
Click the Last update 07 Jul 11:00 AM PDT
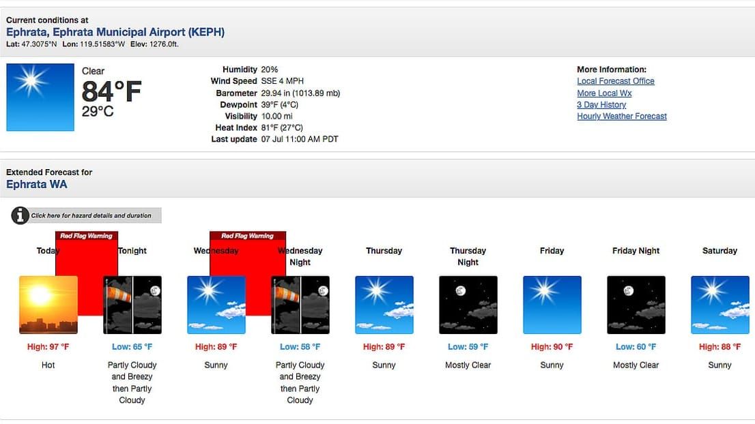[x=300, y=140]
